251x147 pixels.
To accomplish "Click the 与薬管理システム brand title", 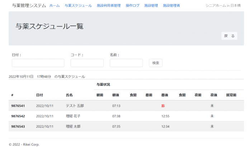I will [29, 6].
